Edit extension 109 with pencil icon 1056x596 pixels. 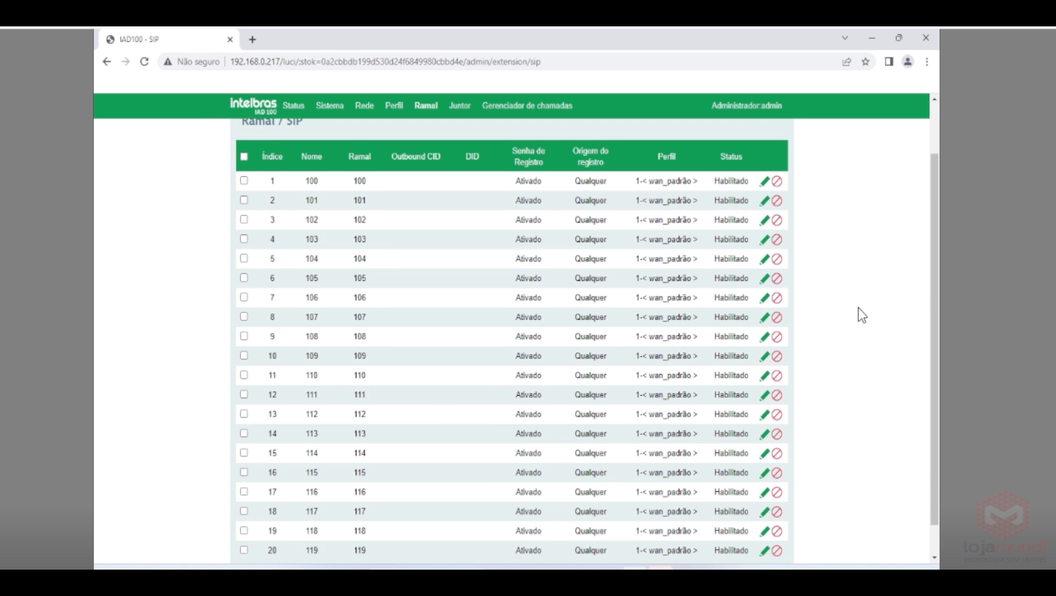(x=764, y=356)
